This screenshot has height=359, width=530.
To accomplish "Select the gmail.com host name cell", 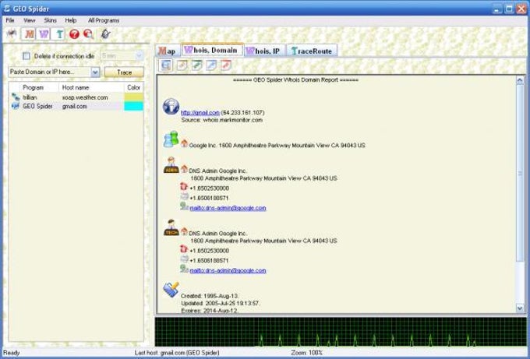I will [74, 106].
